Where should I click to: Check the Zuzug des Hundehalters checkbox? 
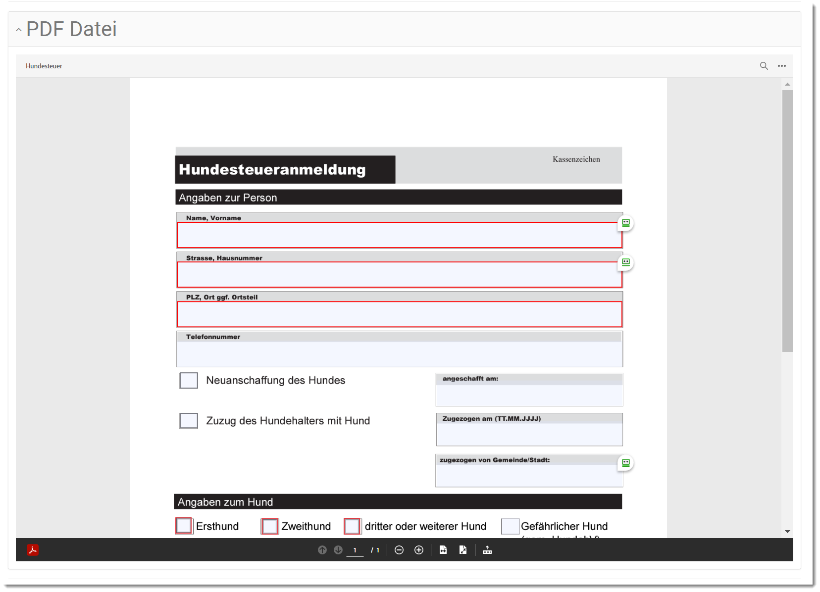coord(189,421)
